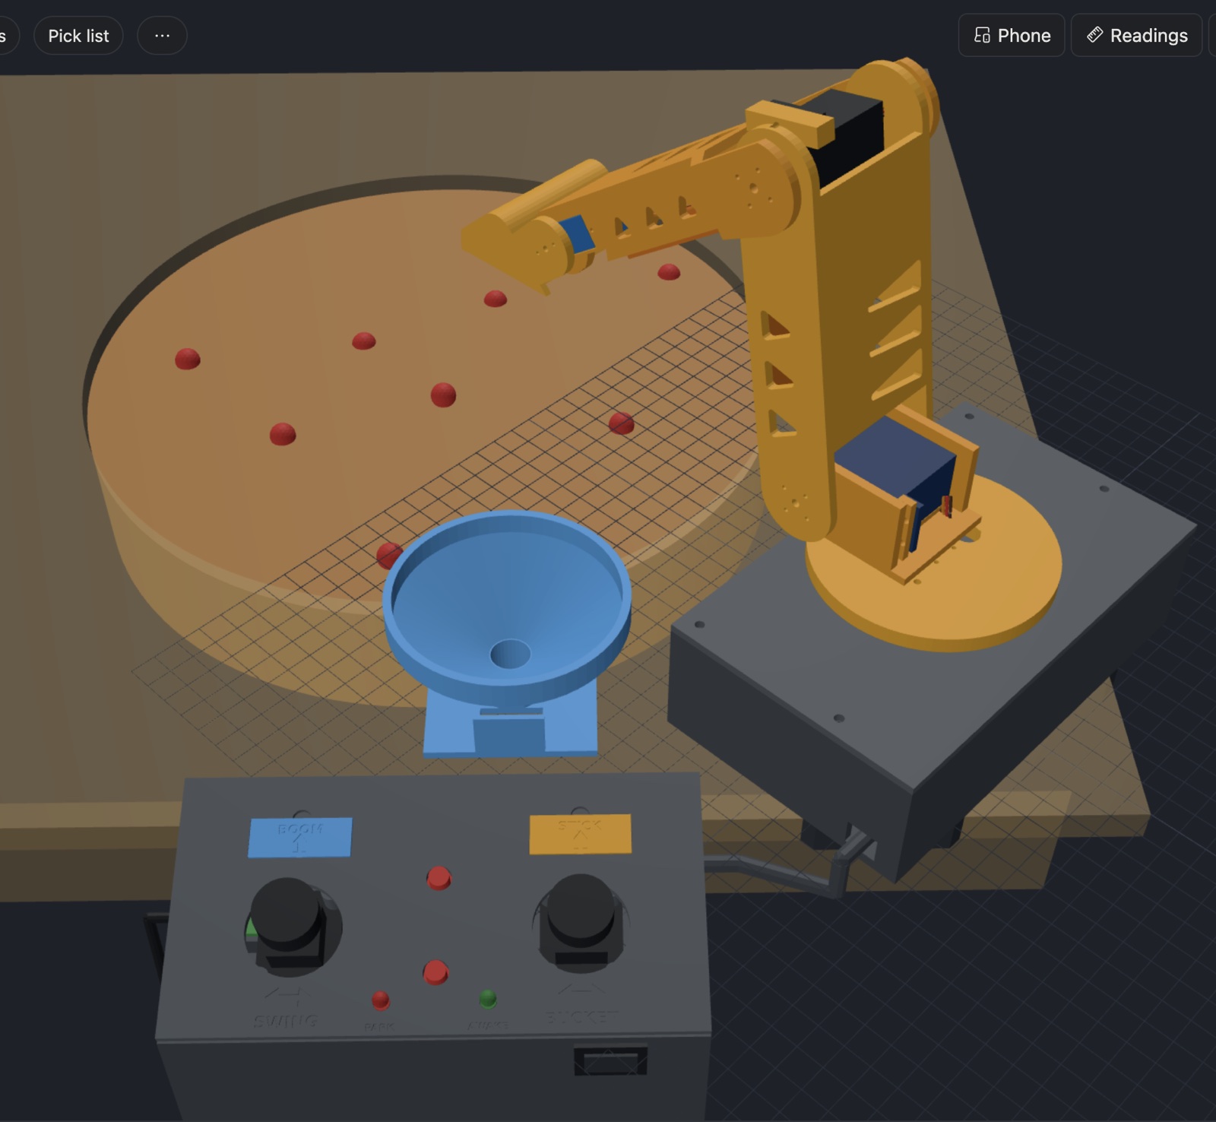The width and height of the screenshot is (1216, 1122).
Task: Click the port on control box front face
Action: click(x=610, y=1061)
